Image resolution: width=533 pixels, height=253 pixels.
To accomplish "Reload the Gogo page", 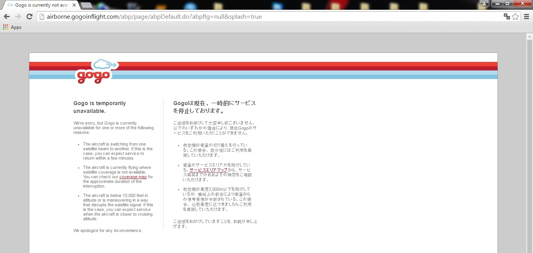I will pyautogui.click(x=29, y=16).
